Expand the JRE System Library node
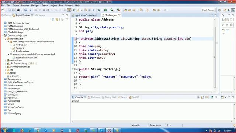 point(6,64)
